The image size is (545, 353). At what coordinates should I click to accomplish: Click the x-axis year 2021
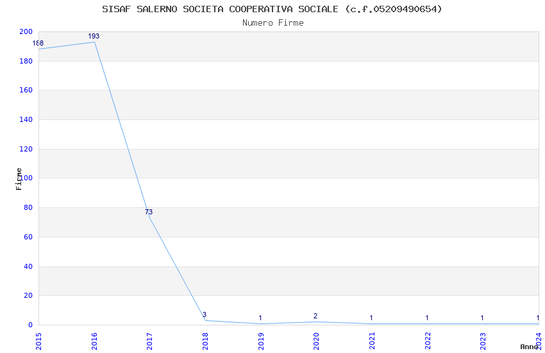click(x=372, y=341)
